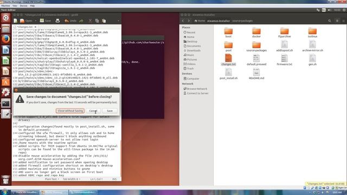The width and height of the screenshot is (347, 195).
Task: Click Home path button in Files
Action: (x=200, y=21)
